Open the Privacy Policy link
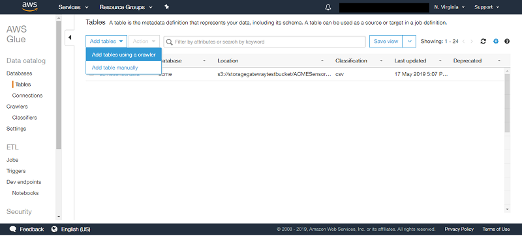 point(459,229)
